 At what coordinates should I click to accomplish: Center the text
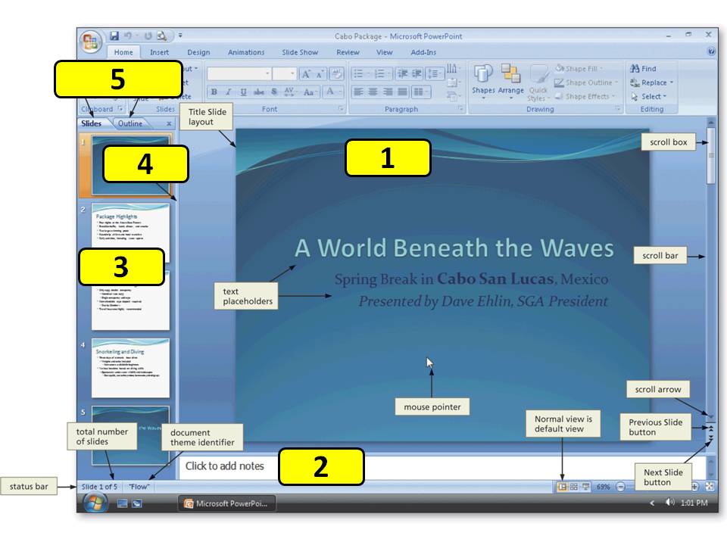373,92
